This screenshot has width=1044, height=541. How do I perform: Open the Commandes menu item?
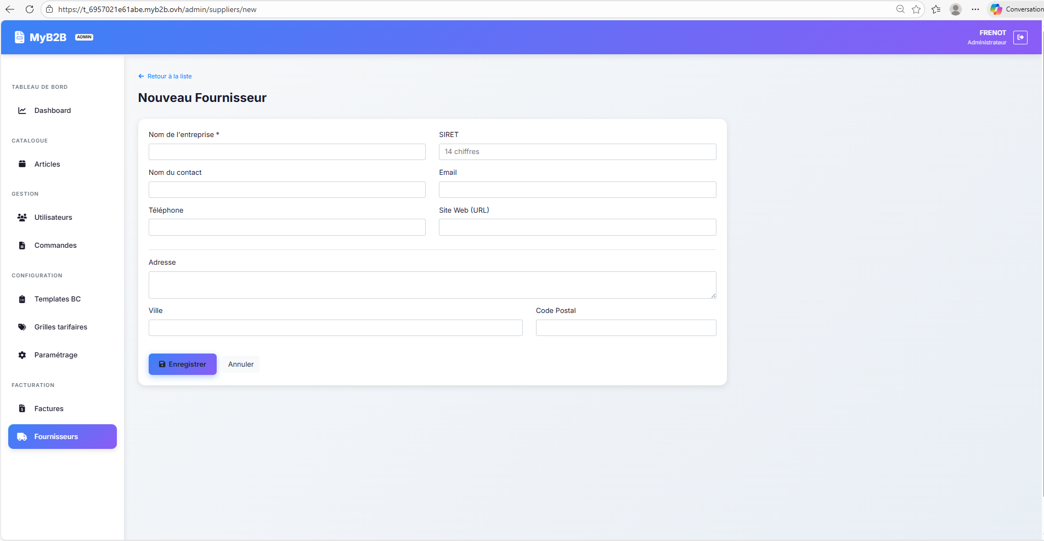[55, 246]
